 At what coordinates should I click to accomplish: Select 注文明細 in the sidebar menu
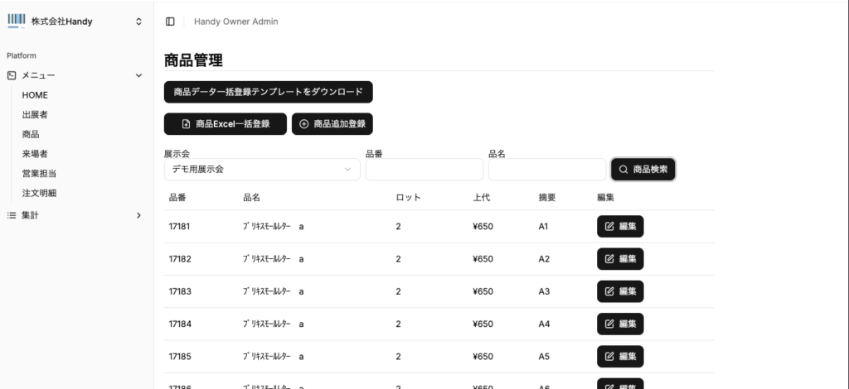(40, 193)
